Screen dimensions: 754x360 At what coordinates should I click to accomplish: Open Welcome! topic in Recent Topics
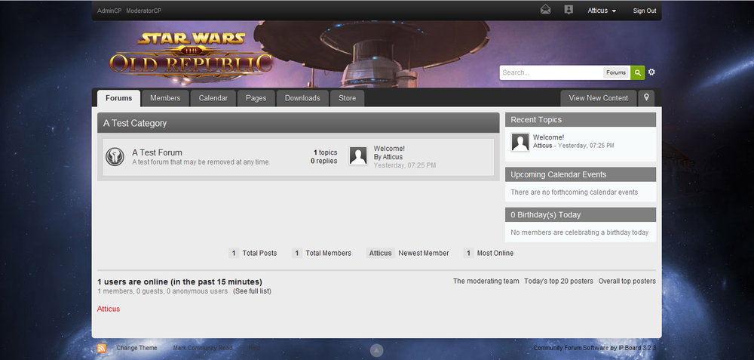click(549, 137)
